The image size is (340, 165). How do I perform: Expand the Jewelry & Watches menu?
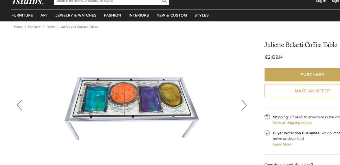76,15
